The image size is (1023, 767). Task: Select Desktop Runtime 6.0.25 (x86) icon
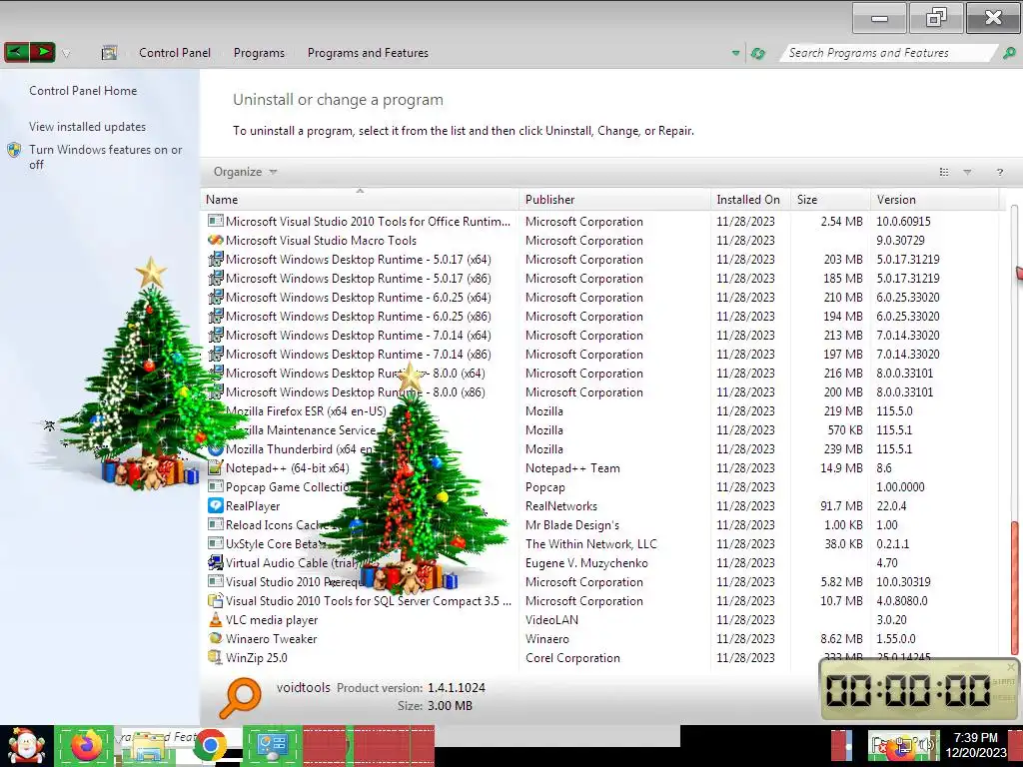216,316
